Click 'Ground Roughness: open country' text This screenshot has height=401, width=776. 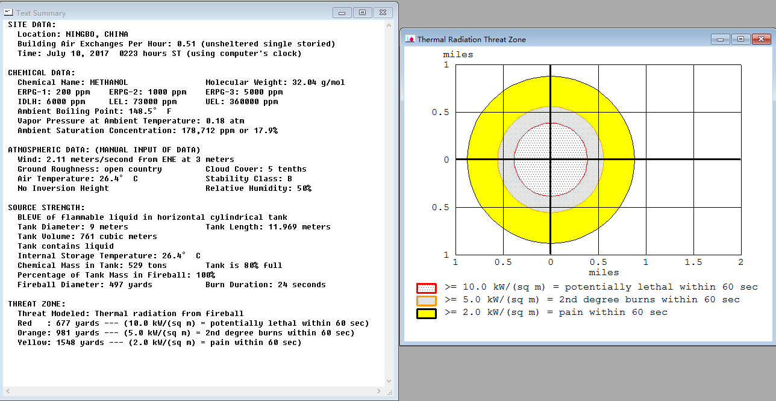(x=90, y=169)
